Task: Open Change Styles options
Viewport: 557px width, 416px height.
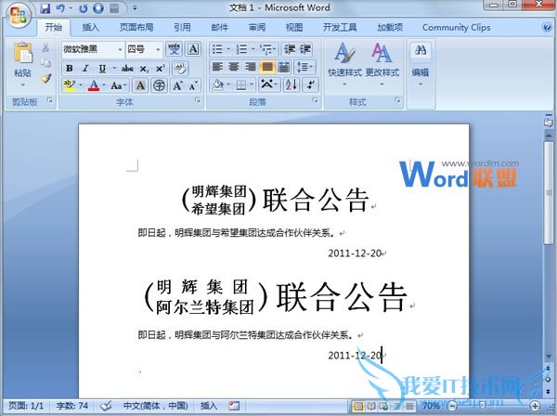Action: (x=382, y=64)
